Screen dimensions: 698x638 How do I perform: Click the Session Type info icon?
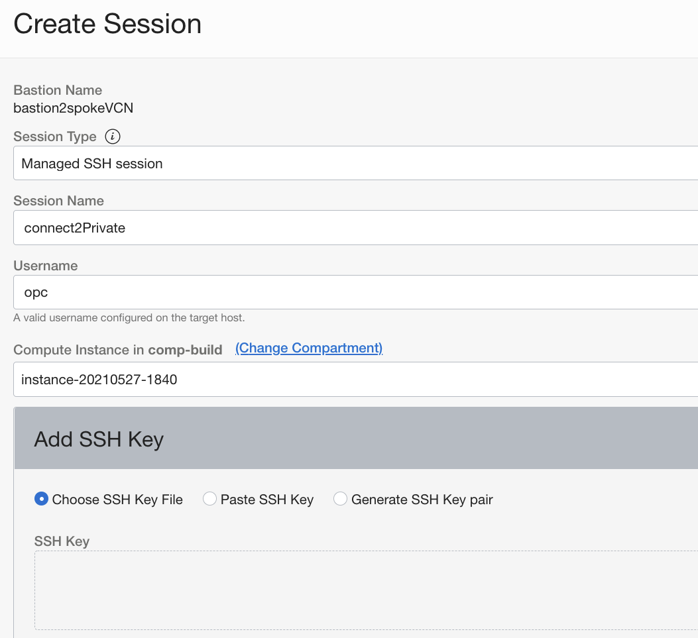coord(113,136)
